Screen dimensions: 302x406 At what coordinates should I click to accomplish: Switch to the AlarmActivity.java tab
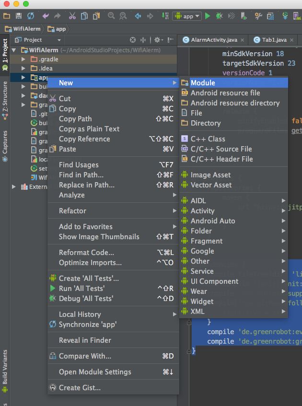[213, 40]
